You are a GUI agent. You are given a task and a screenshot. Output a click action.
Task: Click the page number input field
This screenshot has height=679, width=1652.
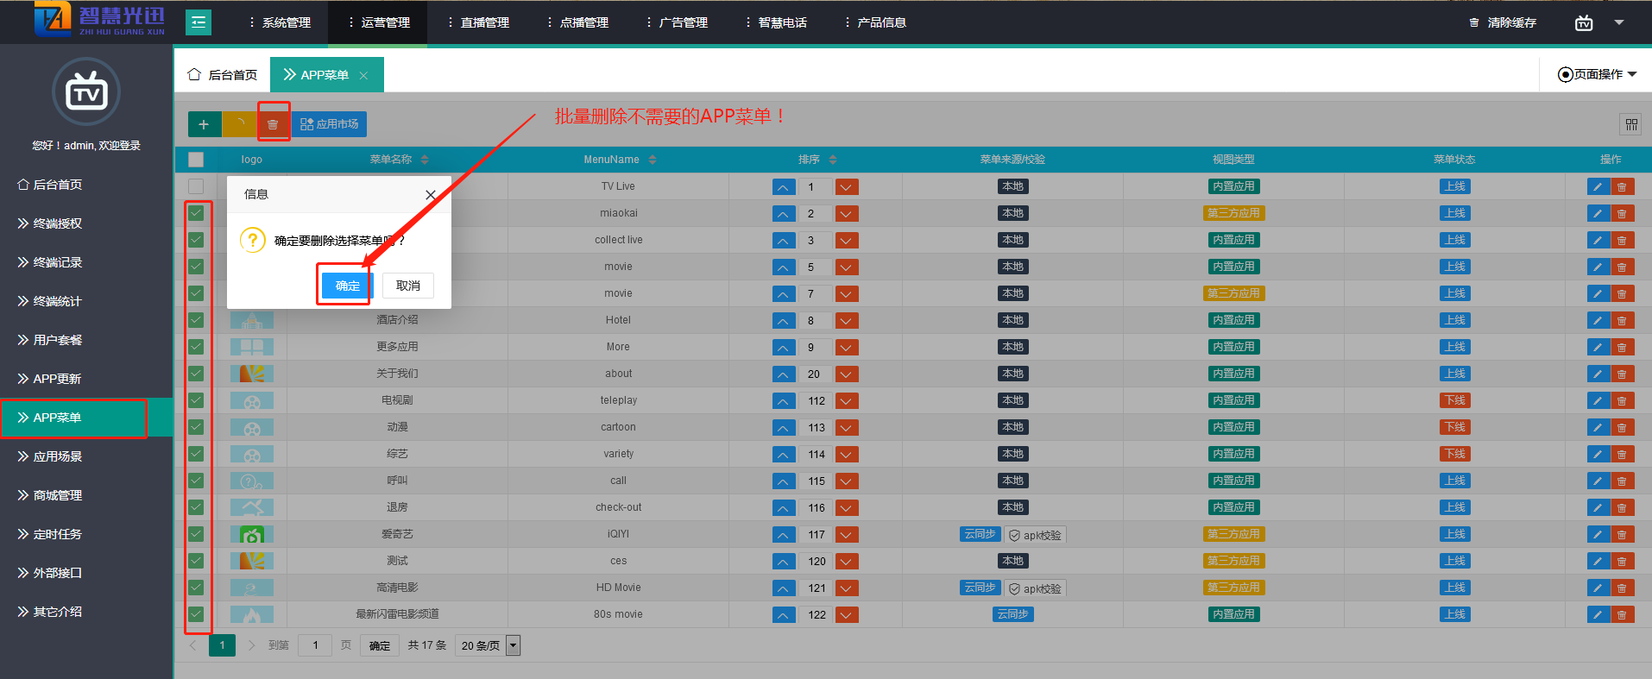pos(315,645)
